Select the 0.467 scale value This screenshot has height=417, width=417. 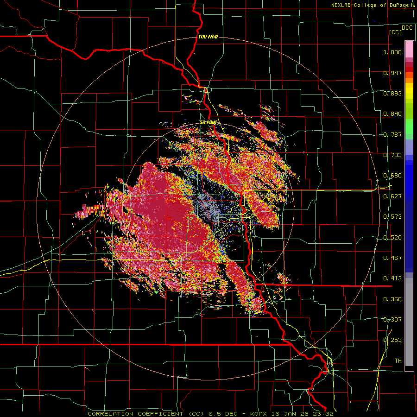point(392,258)
